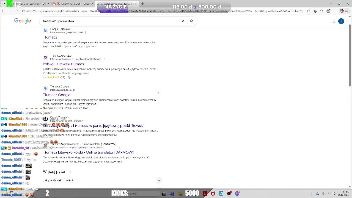Open more options for the Tłumacz Google result
Viewport: 352px width, 198px height.
[x=78, y=90]
